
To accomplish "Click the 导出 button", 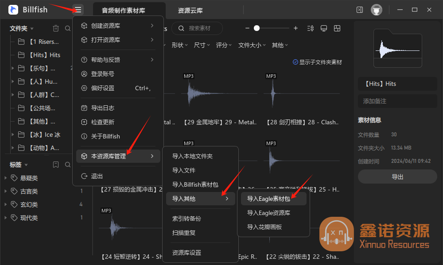I will (x=397, y=177).
